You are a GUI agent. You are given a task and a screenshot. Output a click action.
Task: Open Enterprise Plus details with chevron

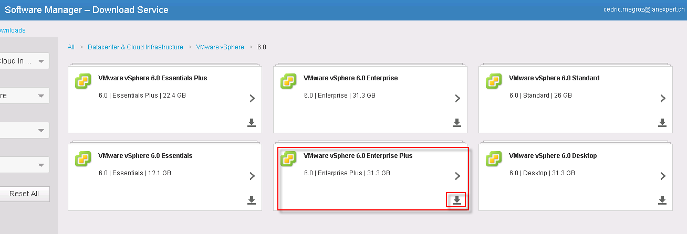point(457,176)
